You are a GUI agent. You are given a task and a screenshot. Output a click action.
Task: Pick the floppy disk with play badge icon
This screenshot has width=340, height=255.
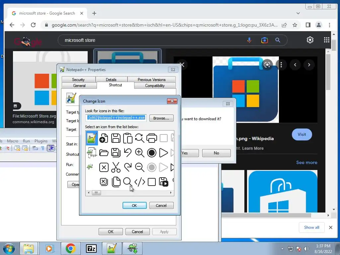tap(163, 182)
